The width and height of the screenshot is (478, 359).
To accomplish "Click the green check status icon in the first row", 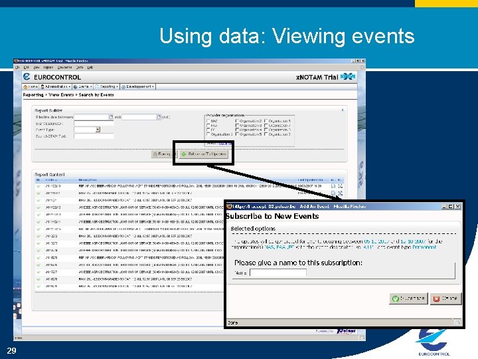I will [39, 186].
